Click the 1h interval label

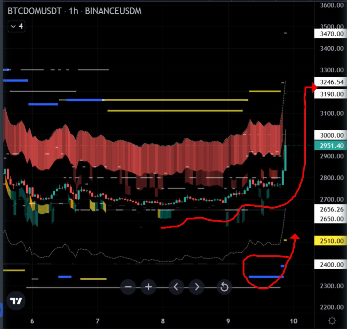coord(73,11)
